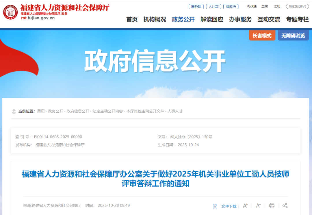This screenshot has height=215, width=312.
Task: Print the page using printer icon
Action: tap(272, 206)
